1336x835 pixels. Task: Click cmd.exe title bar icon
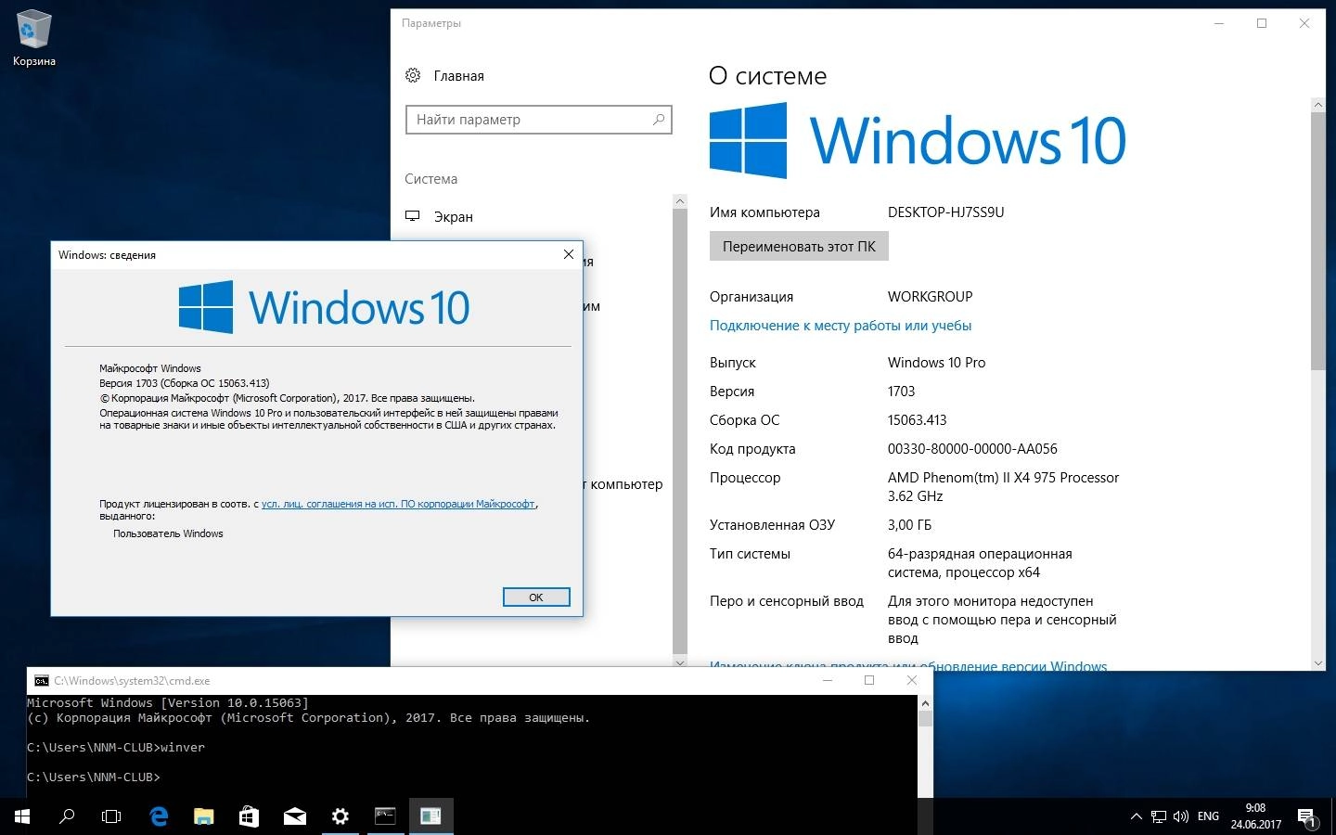pos(41,680)
